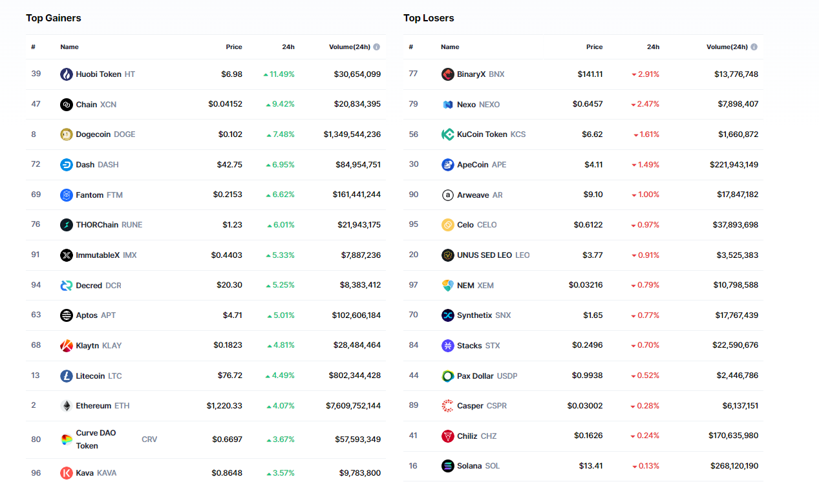Sort Top Gainers by 24h column header

tap(288, 47)
